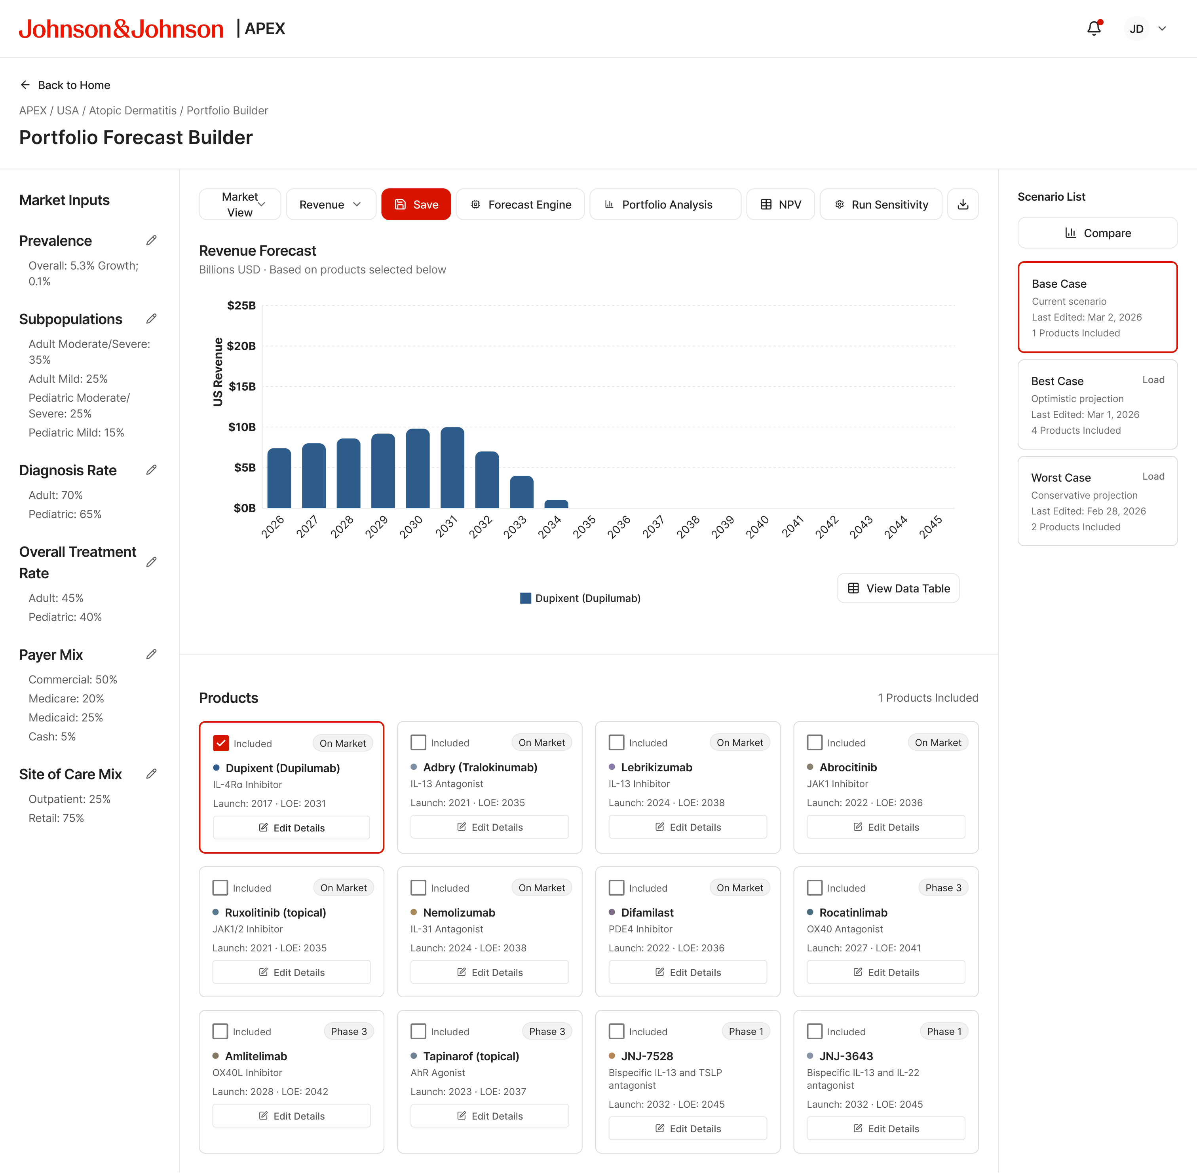Click the 2026 revenue bar

(279, 478)
